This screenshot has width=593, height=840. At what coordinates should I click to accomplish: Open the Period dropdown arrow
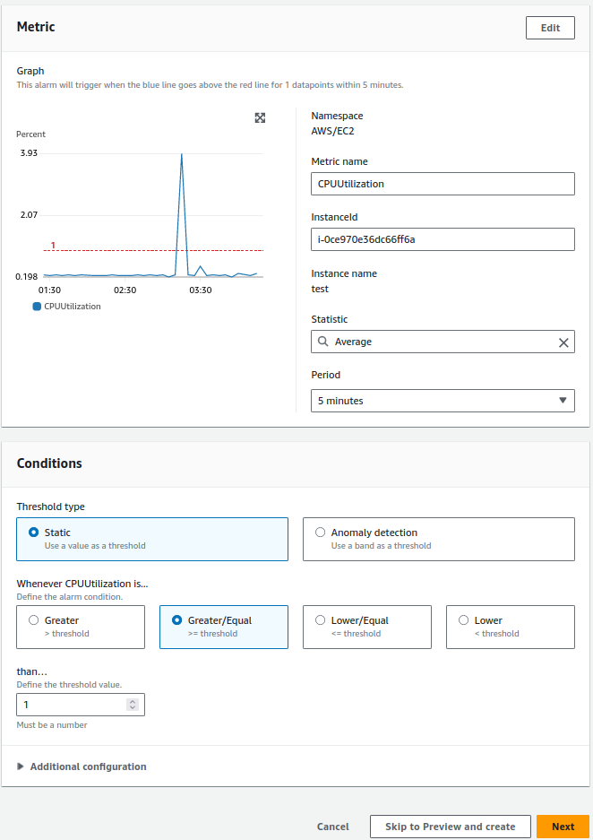(563, 401)
